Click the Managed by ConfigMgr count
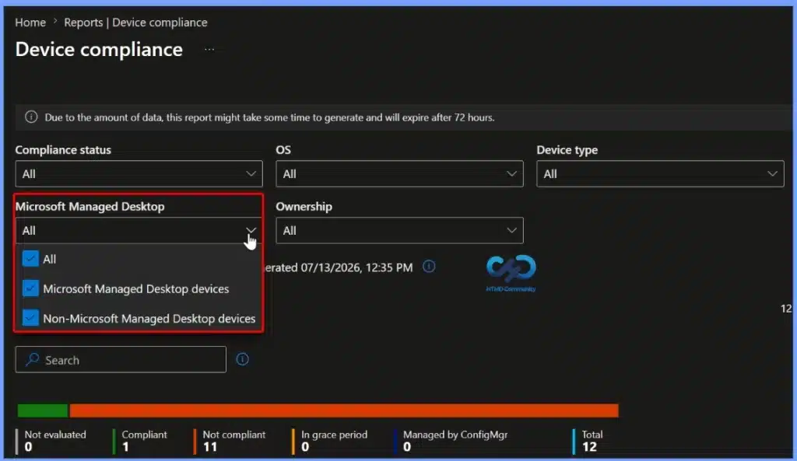 (407, 447)
